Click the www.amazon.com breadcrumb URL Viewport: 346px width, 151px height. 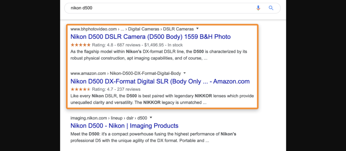pos(126,73)
